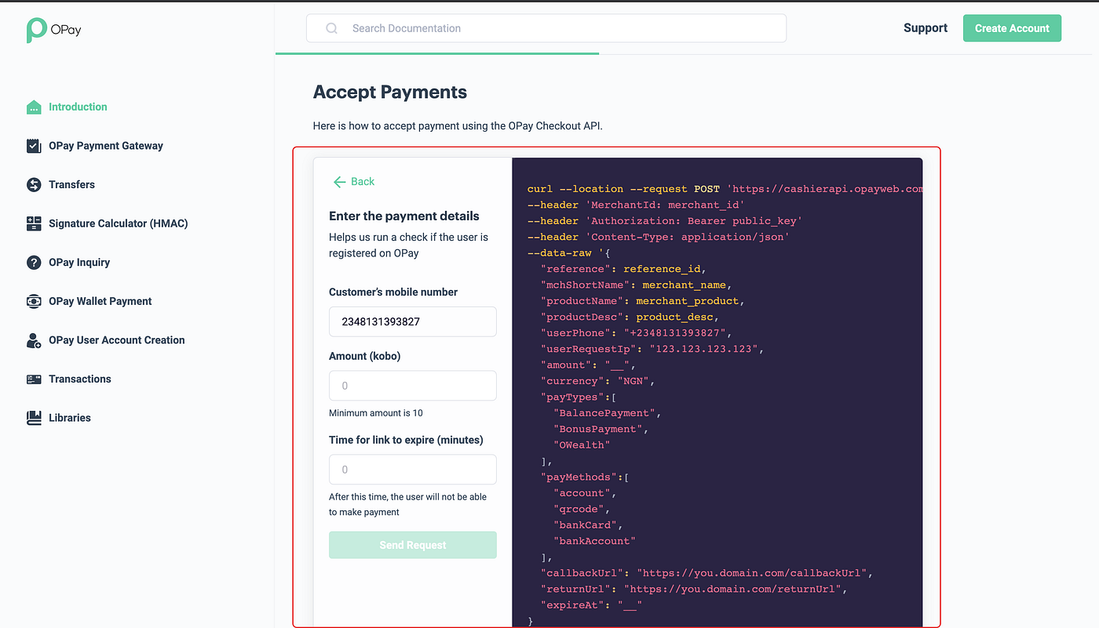Open the OPay Payment Gateway section
Viewport: 1099px width, 628px height.
tap(106, 146)
